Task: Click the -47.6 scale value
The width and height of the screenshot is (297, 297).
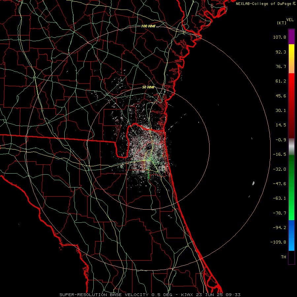Action: [280, 184]
